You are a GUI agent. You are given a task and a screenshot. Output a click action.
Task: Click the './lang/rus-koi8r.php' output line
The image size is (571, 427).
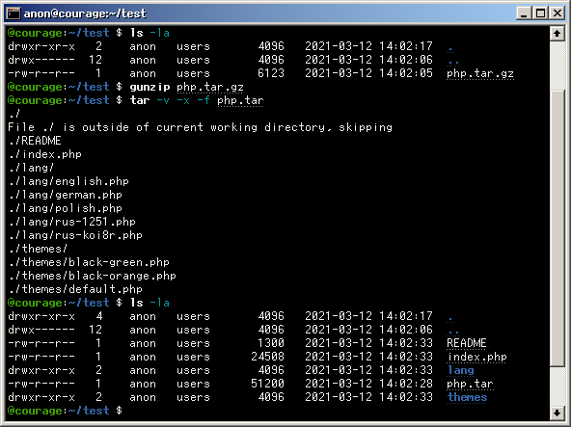click(75, 235)
